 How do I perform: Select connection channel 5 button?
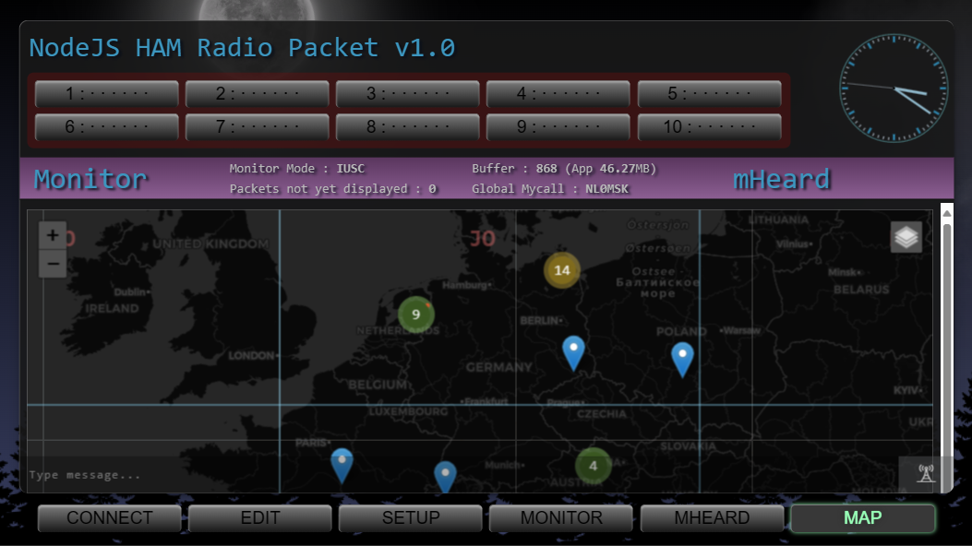coord(709,93)
